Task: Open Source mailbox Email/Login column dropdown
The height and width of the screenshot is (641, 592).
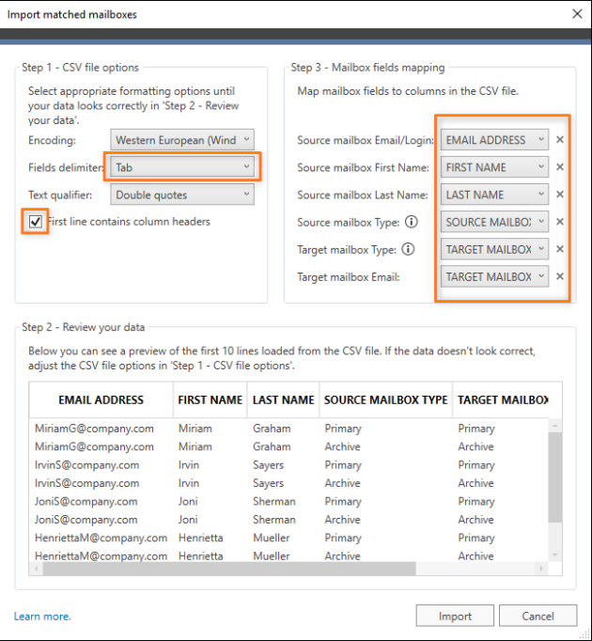Action: click(x=494, y=140)
